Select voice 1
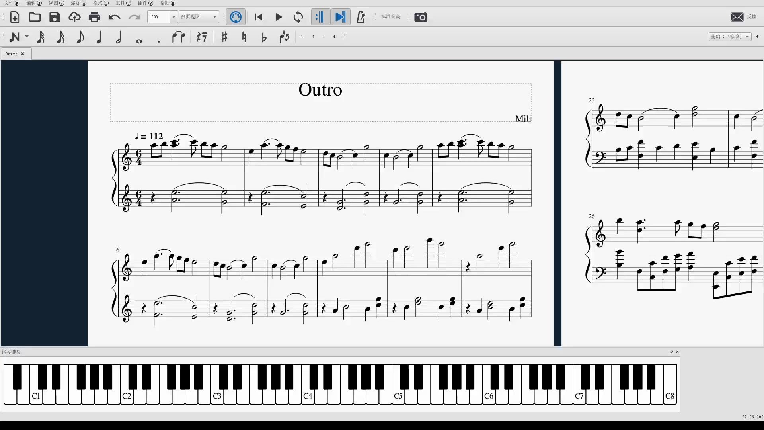The height and width of the screenshot is (430, 764). [302, 37]
